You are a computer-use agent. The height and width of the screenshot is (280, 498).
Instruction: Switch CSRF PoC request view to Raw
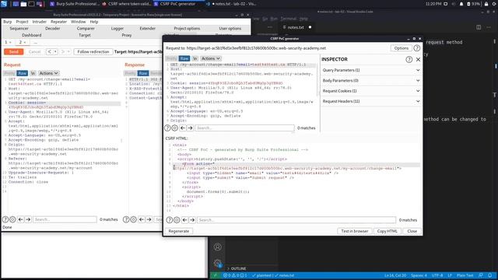coord(184,58)
